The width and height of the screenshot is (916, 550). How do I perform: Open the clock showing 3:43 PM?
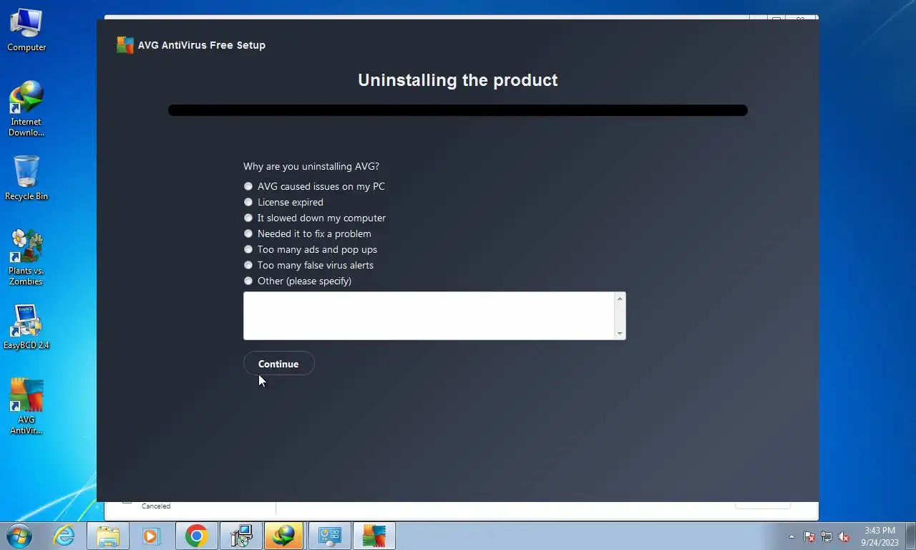click(880, 536)
